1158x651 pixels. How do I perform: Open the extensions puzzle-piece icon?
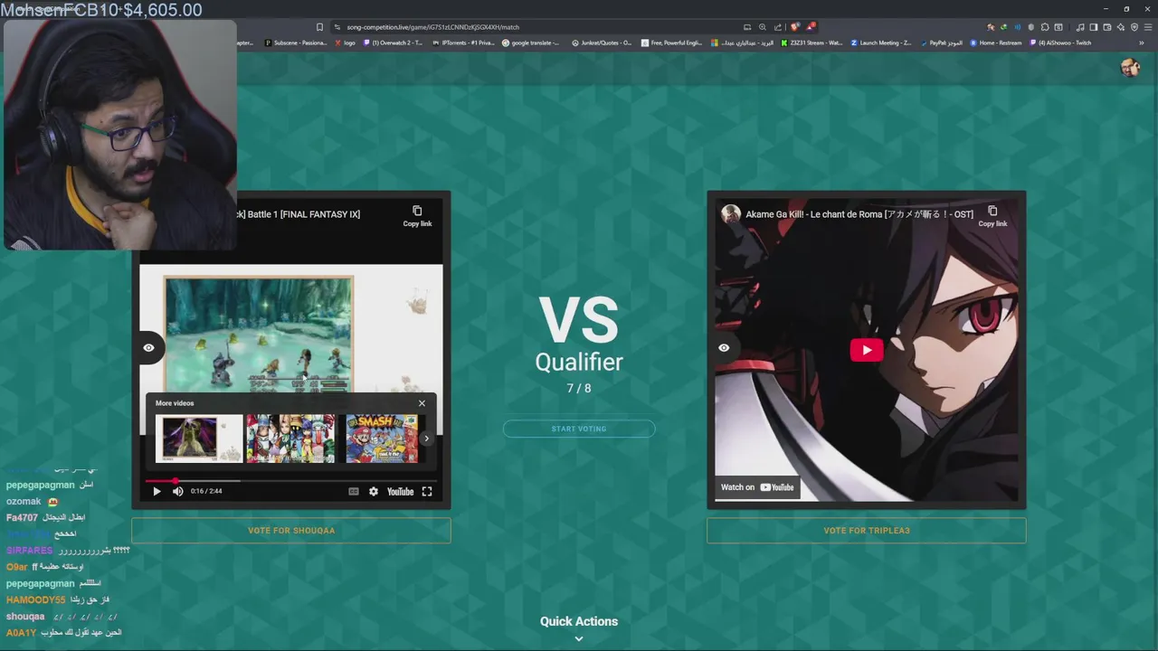pyautogui.click(x=1045, y=27)
